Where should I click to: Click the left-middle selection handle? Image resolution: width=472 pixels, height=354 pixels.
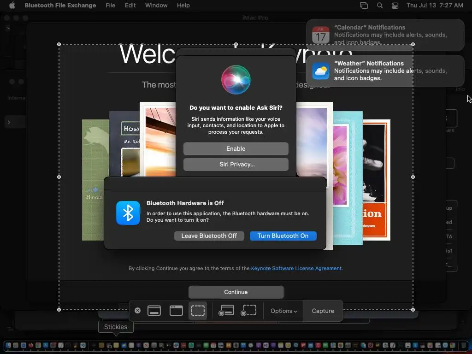pos(59,177)
